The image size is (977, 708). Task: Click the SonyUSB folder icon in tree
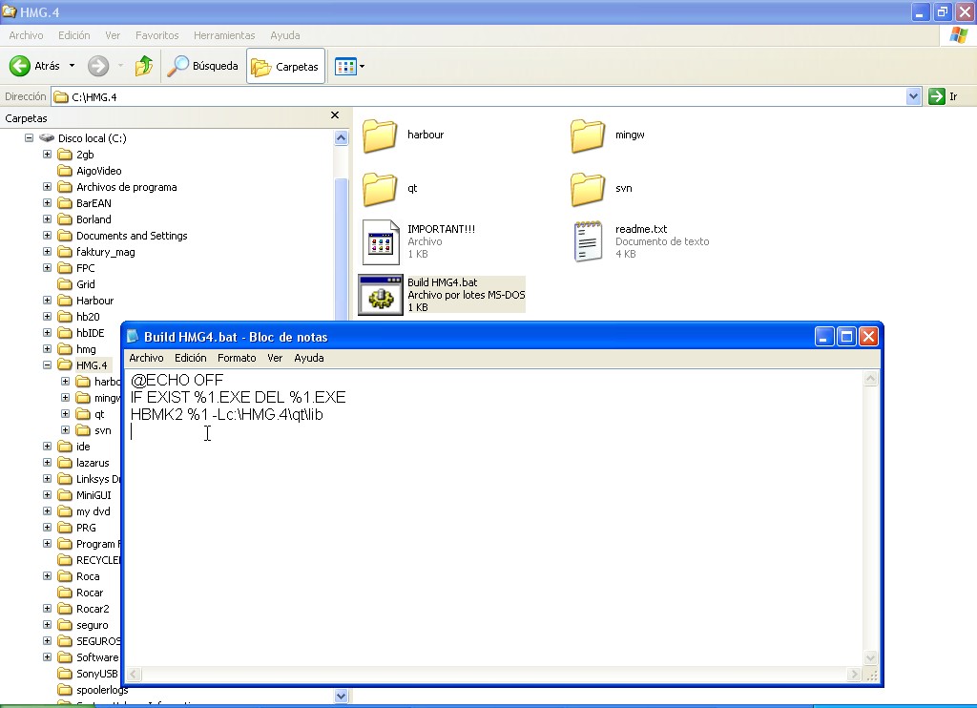(65, 673)
